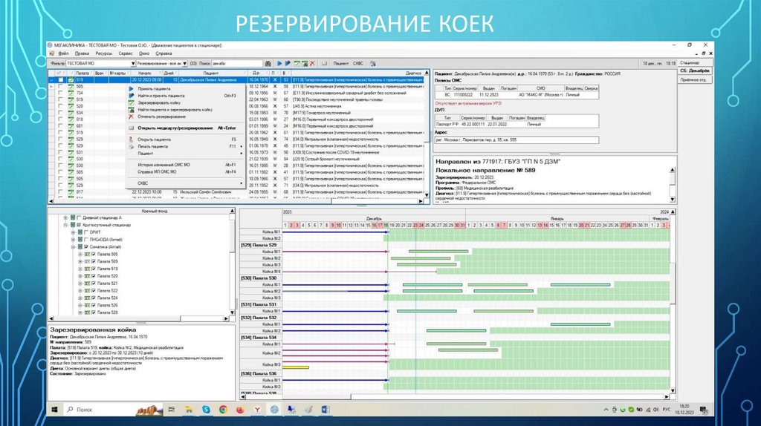Screen dimensions: 761x426
Task: Collapse the Круглосуточный стационар tree node
Action: pyautogui.click(x=66, y=226)
